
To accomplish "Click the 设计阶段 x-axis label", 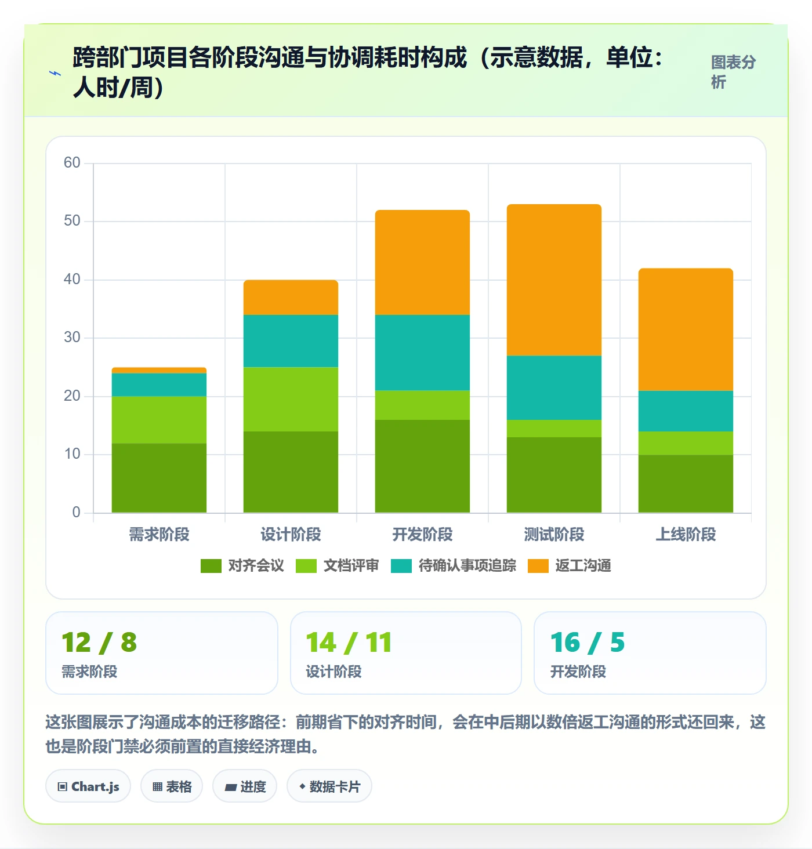I will tap(291, 534).
